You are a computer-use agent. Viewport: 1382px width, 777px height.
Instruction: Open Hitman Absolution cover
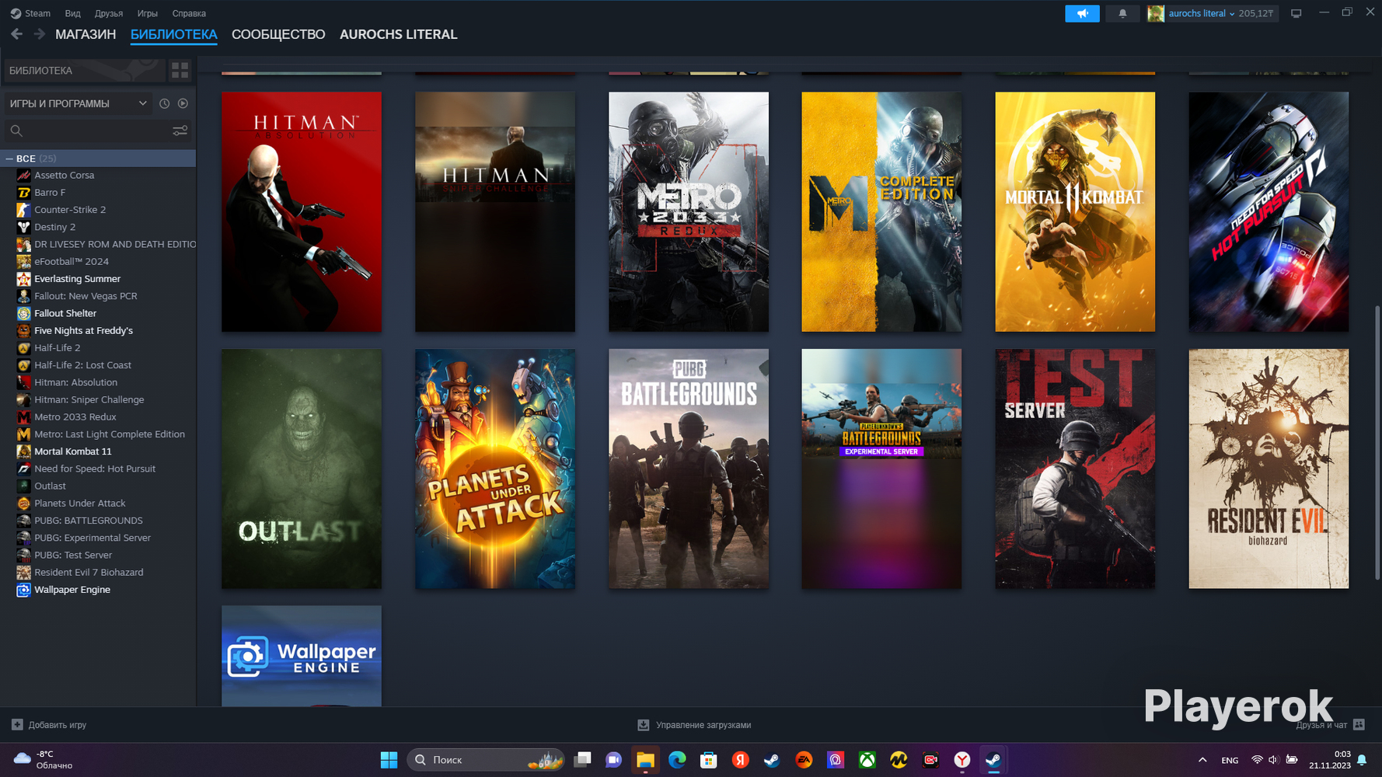point(302,212)
